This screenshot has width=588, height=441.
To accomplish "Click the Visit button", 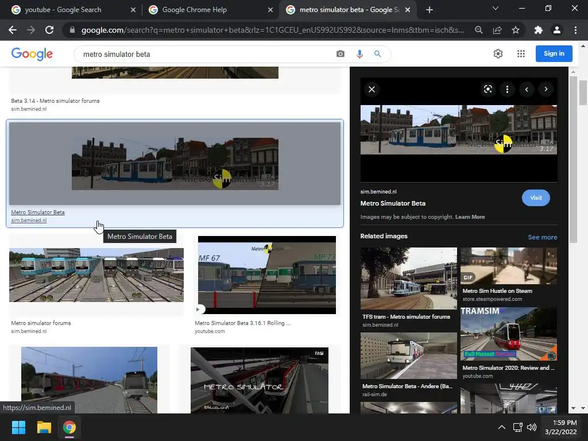I will tap(536, 198).
